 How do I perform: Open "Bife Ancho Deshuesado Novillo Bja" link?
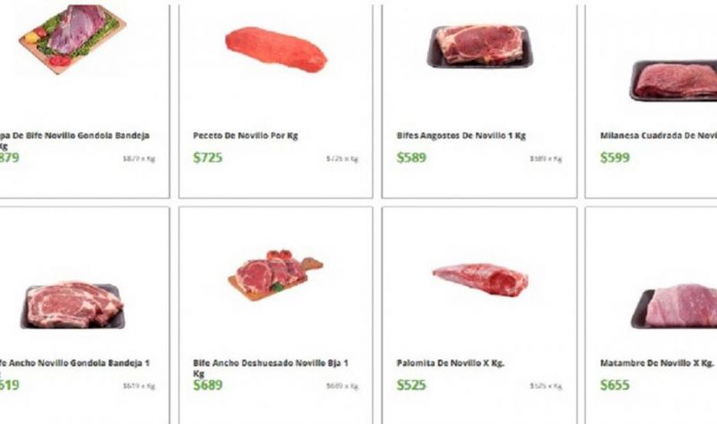click(x=270, y=363)
